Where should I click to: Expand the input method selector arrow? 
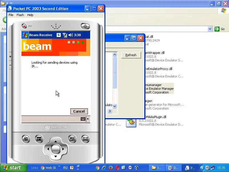[88, 119]
